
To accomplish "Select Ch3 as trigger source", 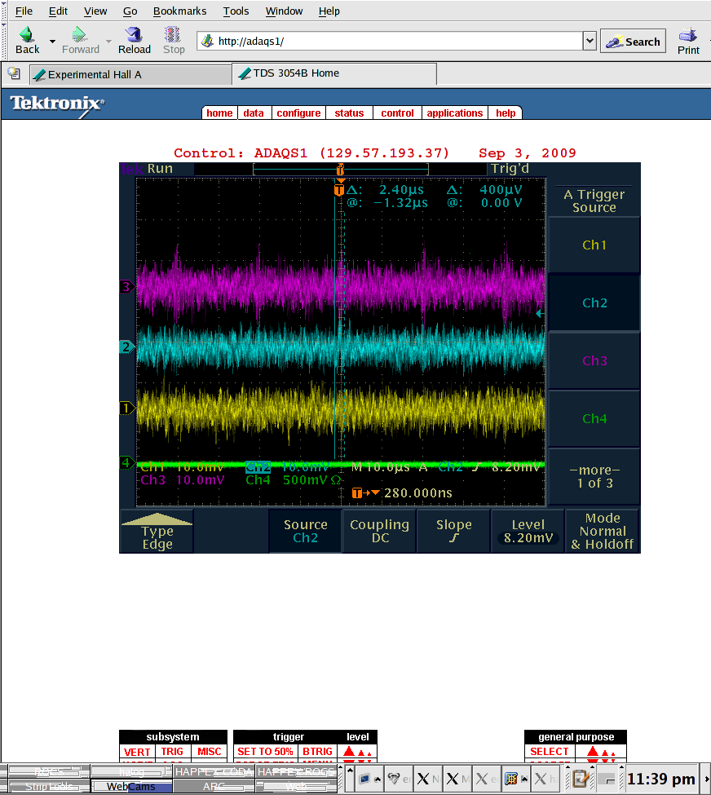I will click(x=594, y=360).
